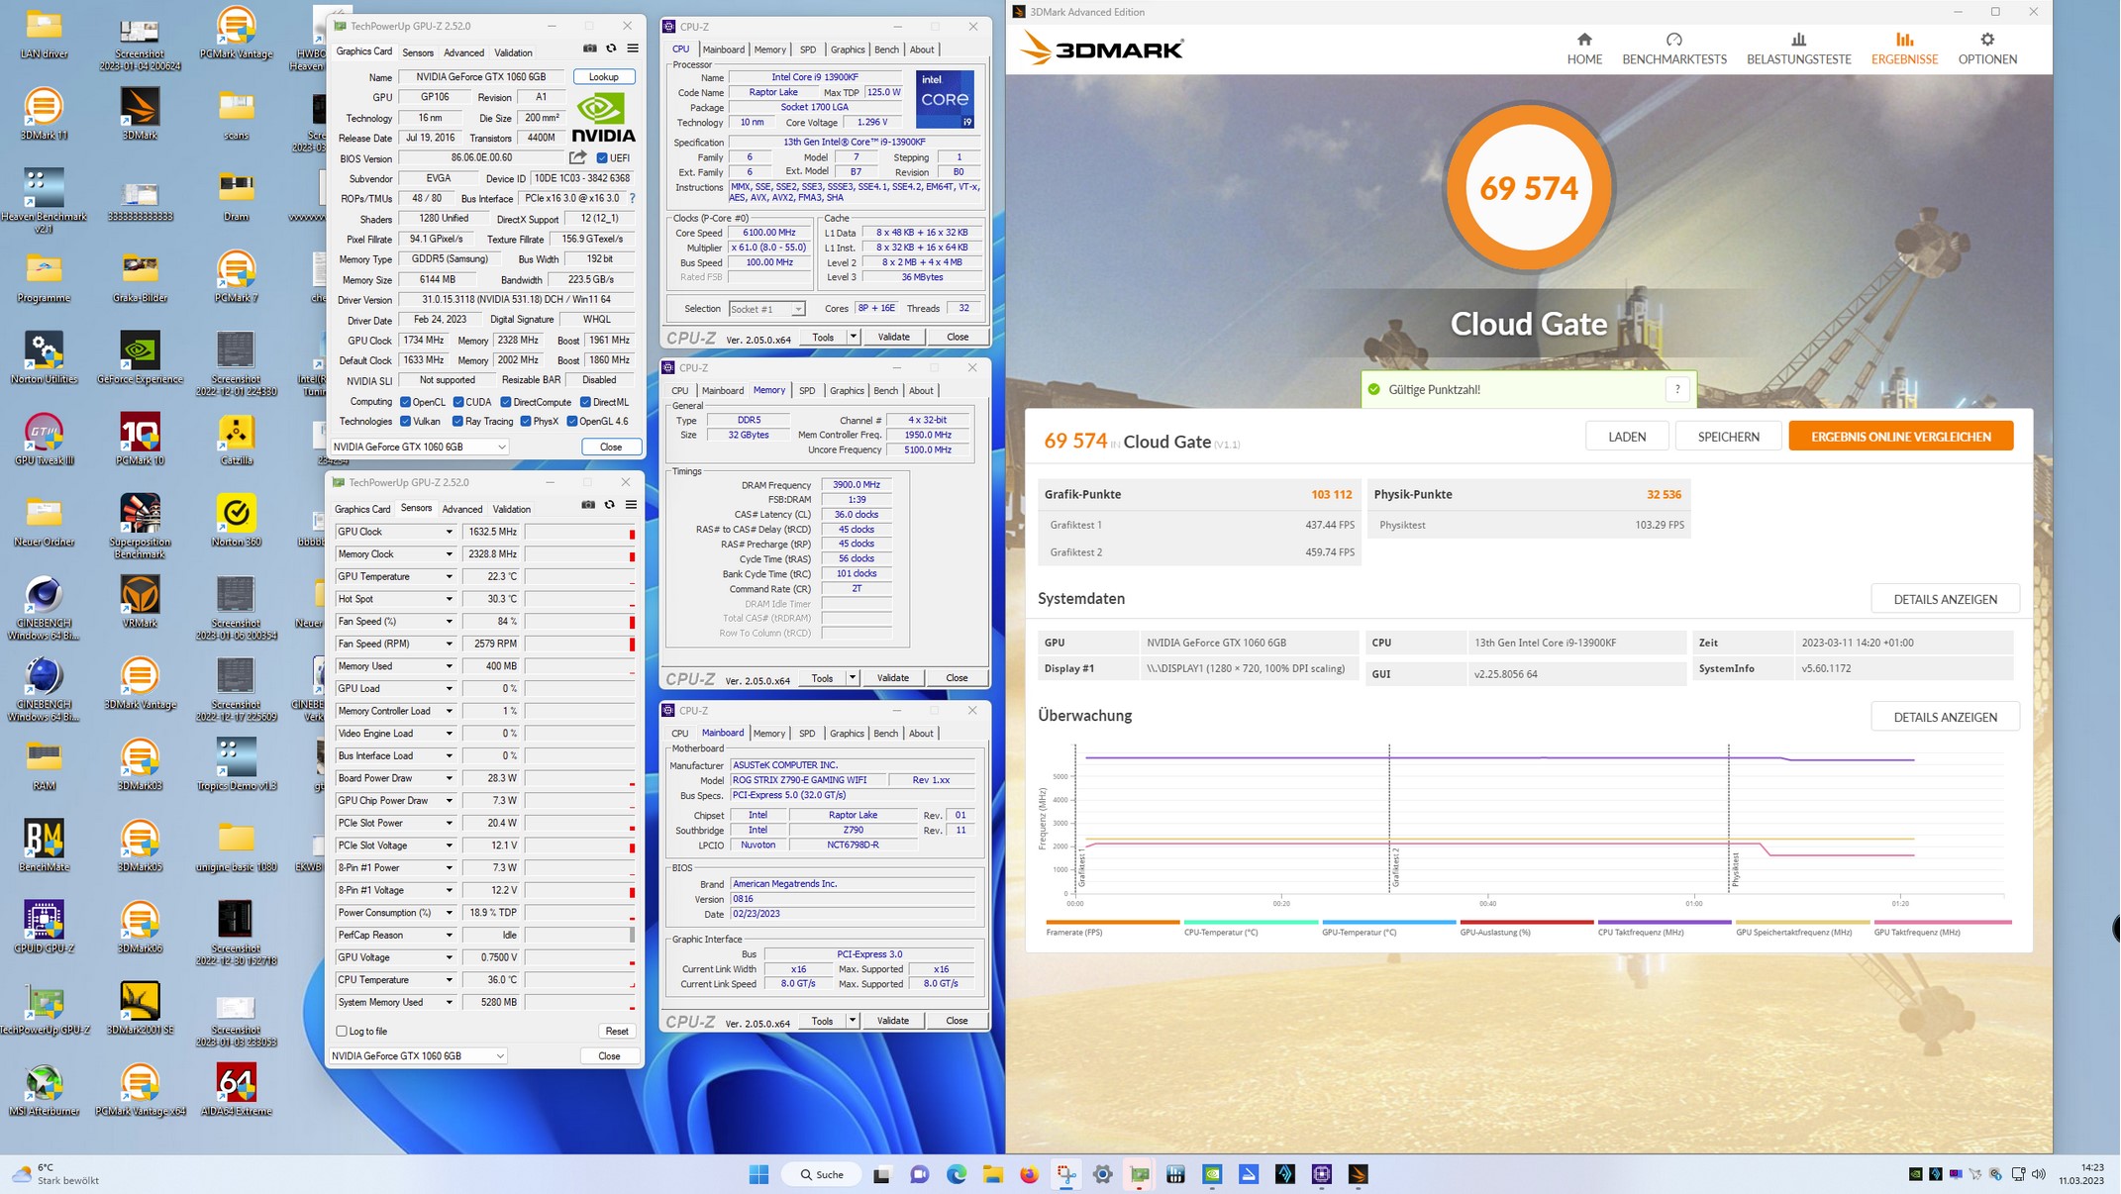Viewport: 2121px width, 1194px height.
Task: Take screenshot with camera icon in upper GPU-Z
Action: (590, 49)
